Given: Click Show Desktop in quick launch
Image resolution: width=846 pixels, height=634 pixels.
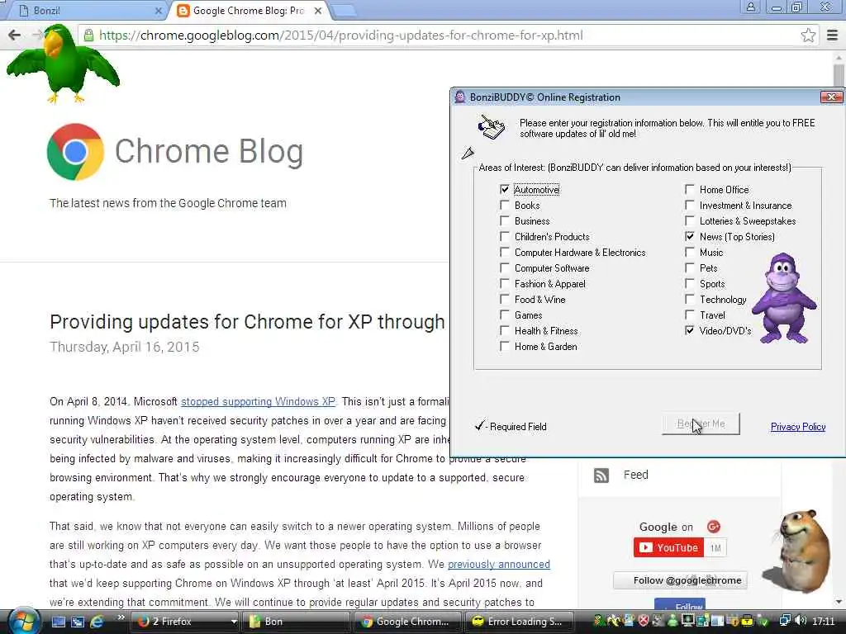Looking at the screenshot, I should point(59,622).
